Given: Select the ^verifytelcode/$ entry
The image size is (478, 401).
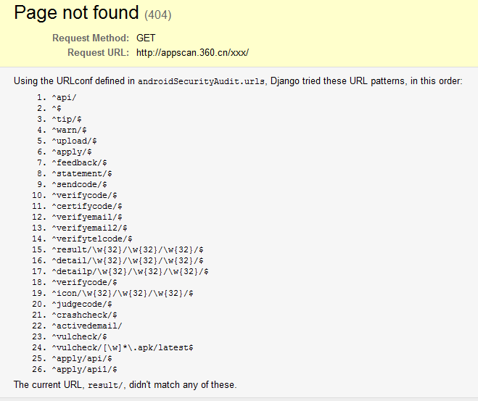Looking at the screenshot, I should click(92, 239).
